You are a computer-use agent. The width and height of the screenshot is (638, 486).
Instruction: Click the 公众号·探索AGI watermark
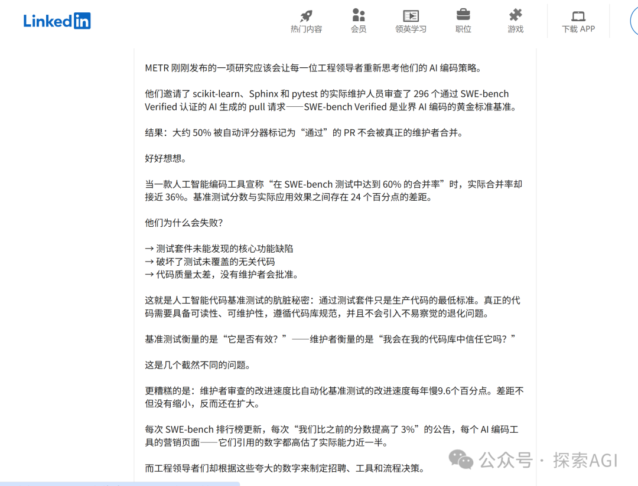tap(532, 461)
